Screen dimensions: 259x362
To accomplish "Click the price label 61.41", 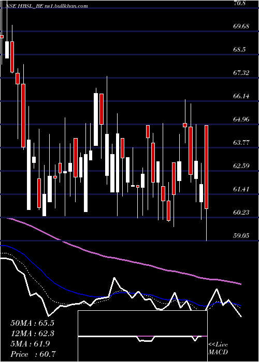I will click(x=241, y=189).
